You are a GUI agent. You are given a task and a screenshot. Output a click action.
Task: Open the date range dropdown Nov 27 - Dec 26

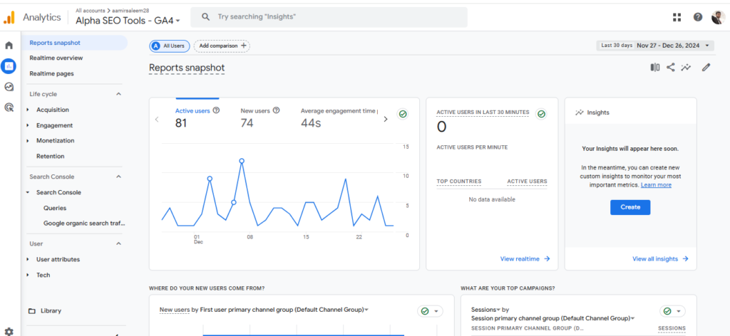[x=655, y=46]
